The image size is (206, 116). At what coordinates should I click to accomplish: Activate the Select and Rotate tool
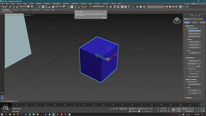(x=46, y=7)
